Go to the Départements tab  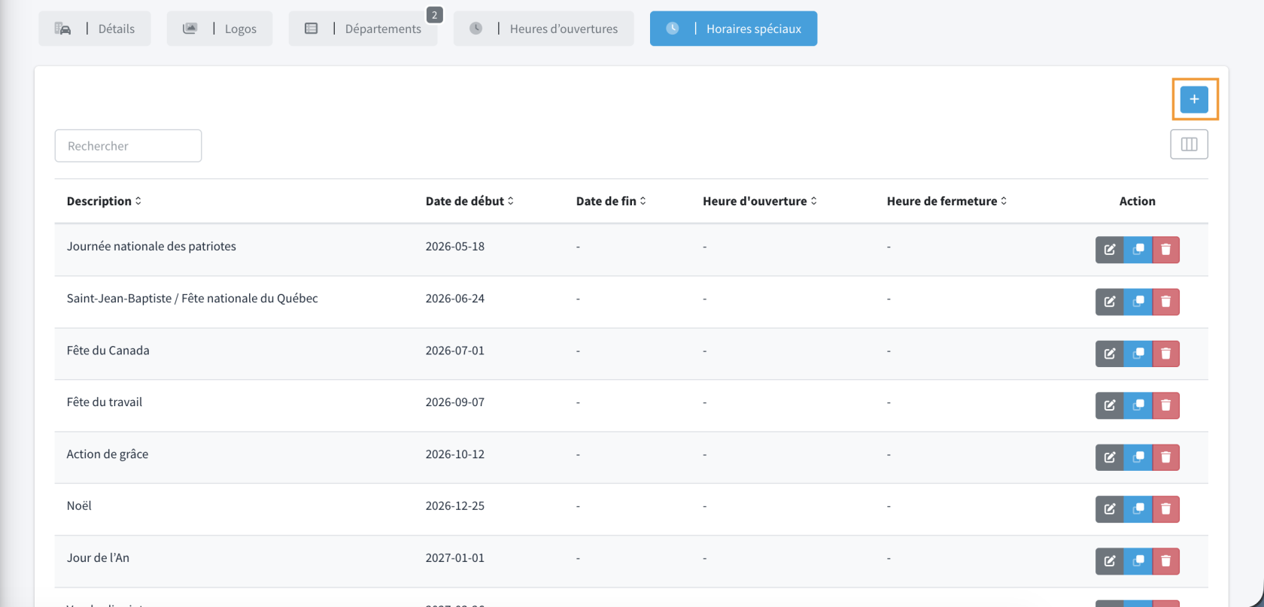[x=363, y=29]
